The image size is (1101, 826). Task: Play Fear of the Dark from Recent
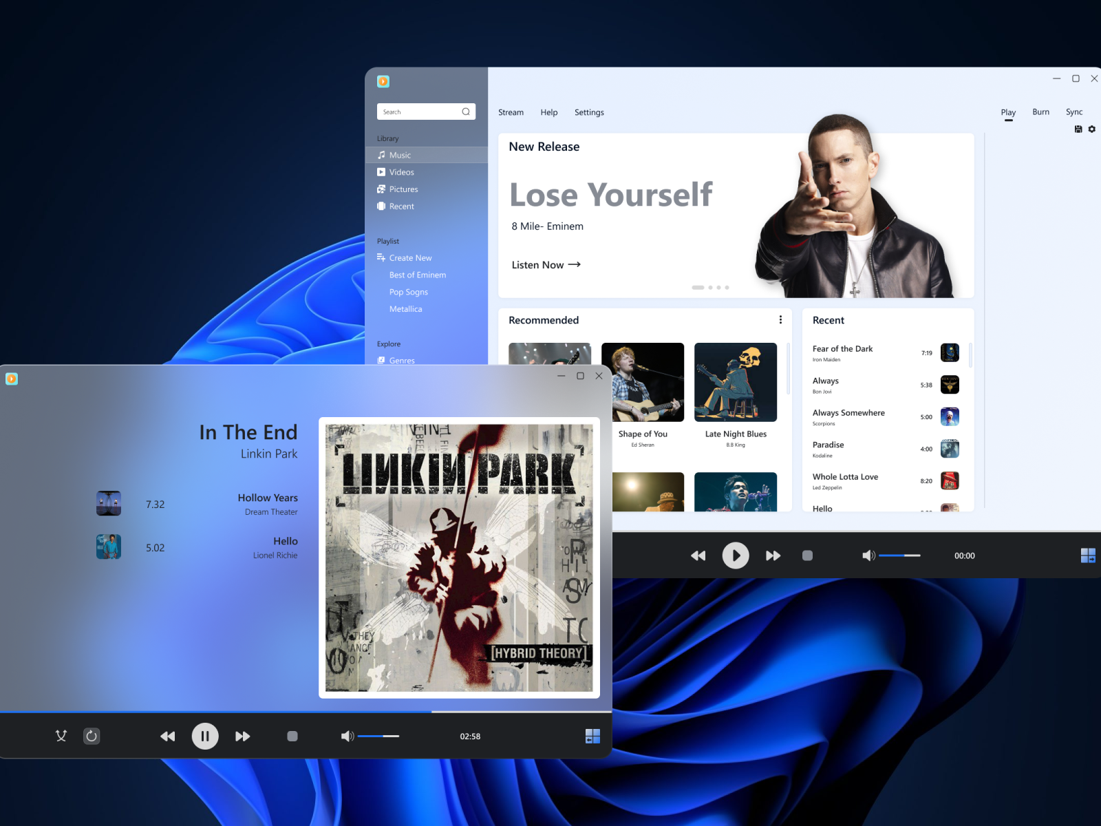pos(886,353)
